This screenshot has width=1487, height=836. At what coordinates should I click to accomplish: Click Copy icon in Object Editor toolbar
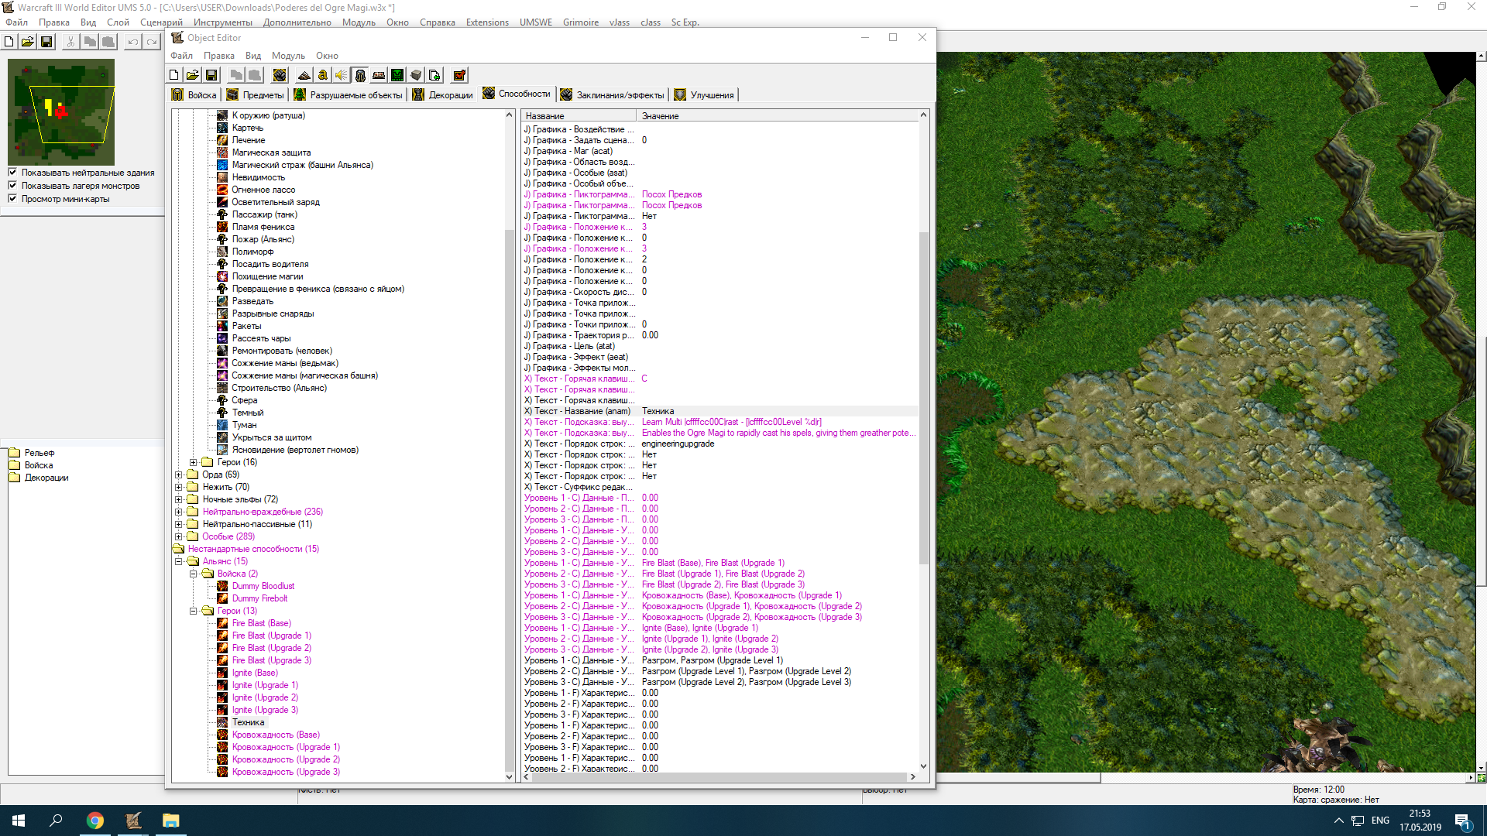coord(236,75)
